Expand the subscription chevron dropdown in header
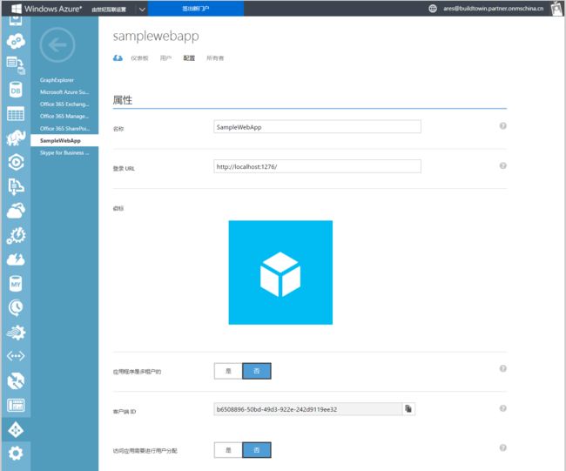Screen dimensions: 566x471 [142, 9]
